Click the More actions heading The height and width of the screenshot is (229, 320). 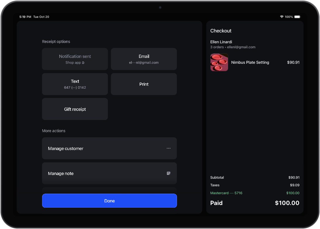(54, 131)
